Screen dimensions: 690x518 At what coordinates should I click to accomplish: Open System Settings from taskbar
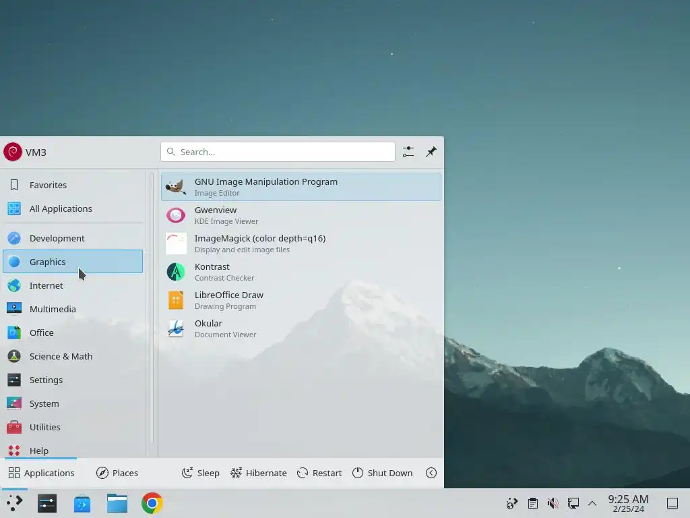pos(47,503)
